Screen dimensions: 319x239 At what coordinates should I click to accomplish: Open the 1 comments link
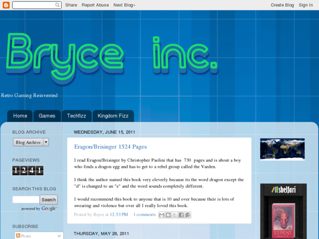144,214
